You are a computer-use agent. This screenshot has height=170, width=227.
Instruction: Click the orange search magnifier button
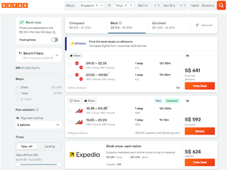point(221,5)
